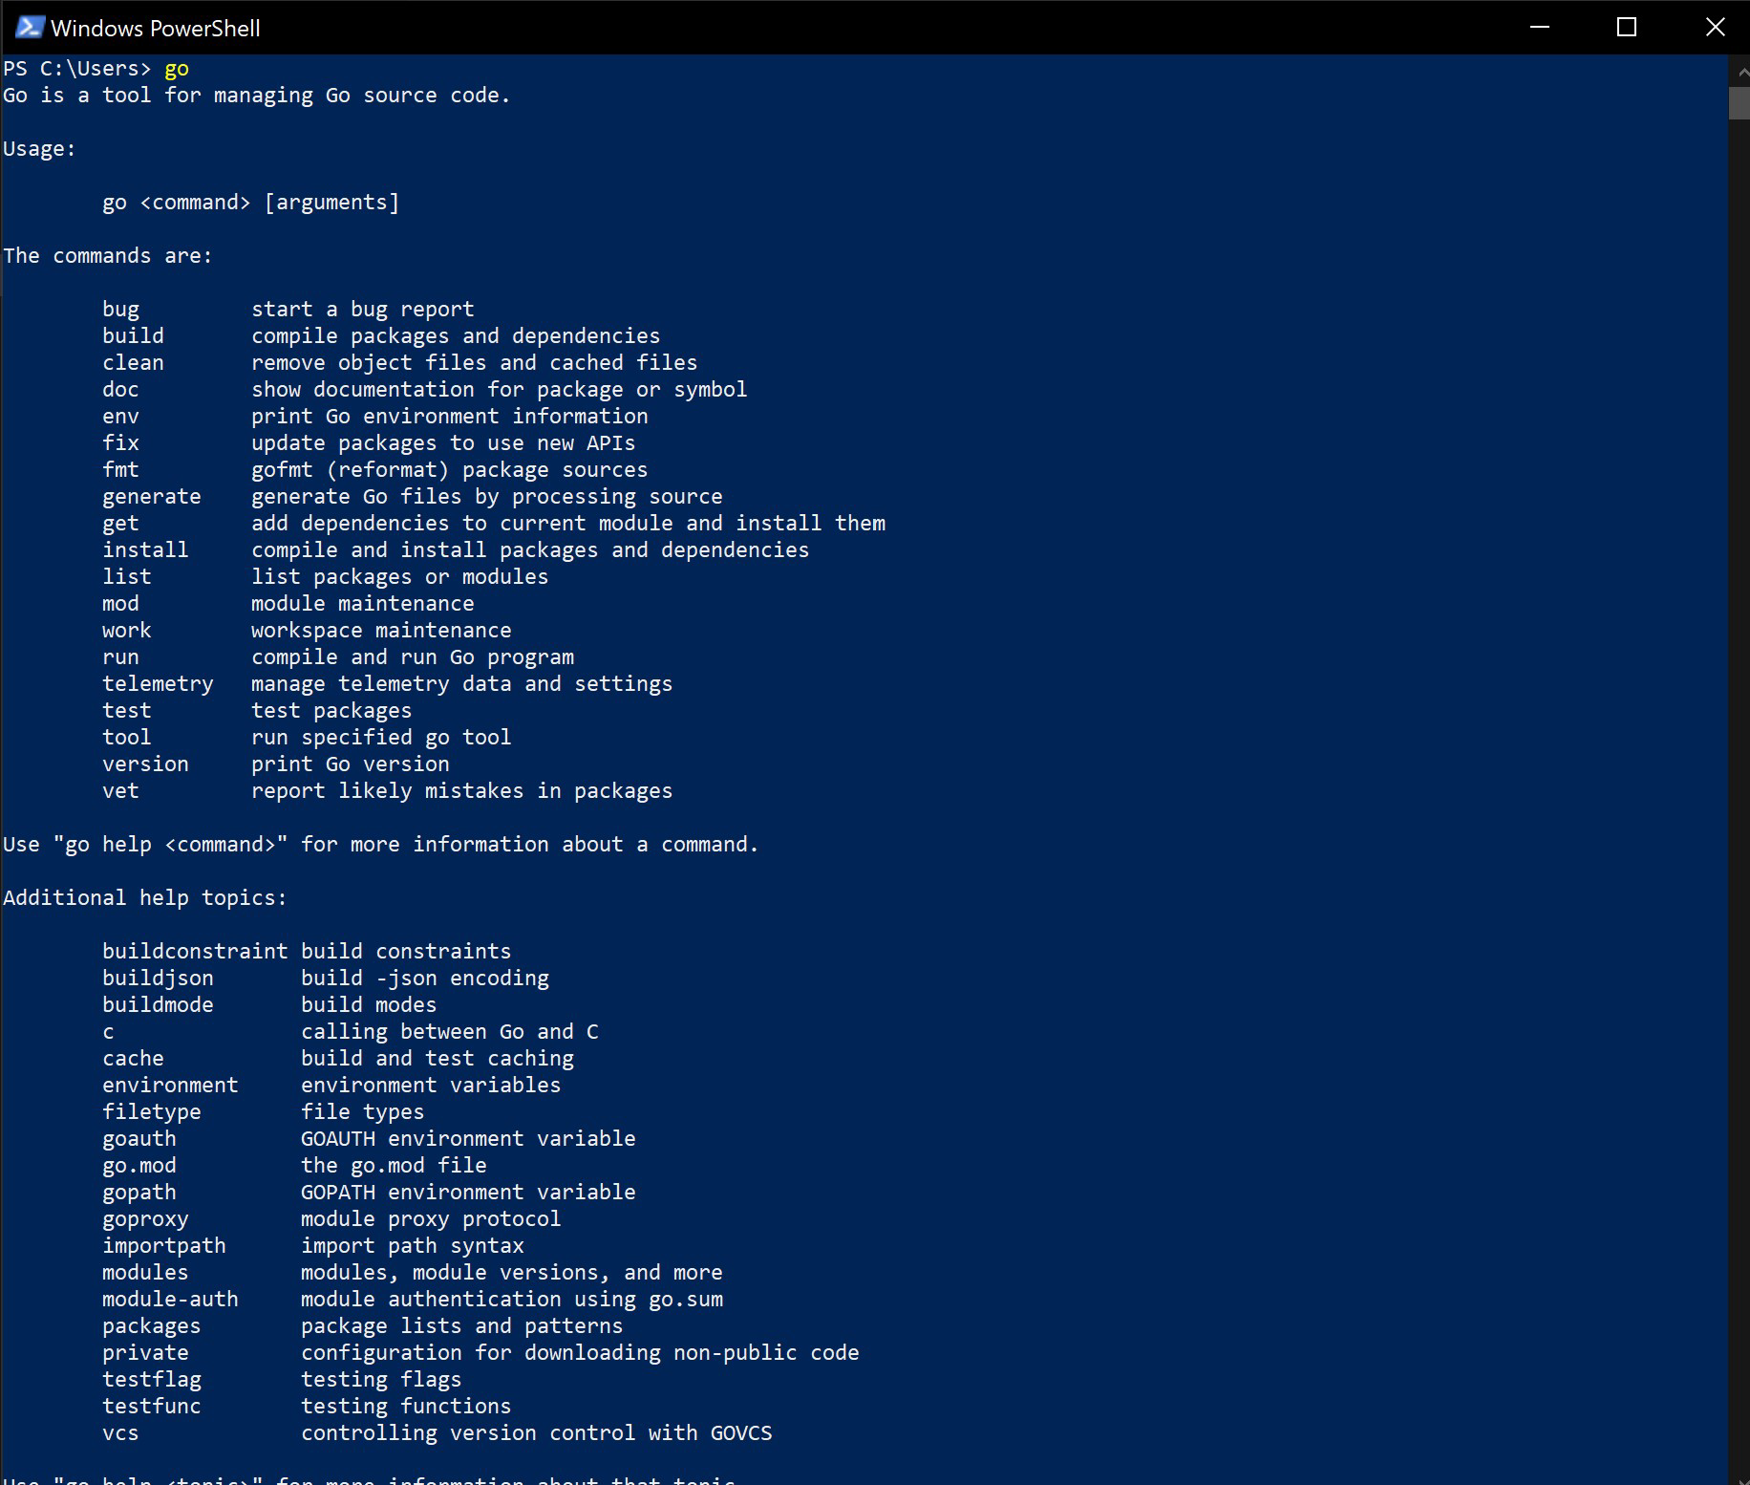Click the 'goproxy' help topic
The width and height of the screenshot is (1750, 1485).
tap(145, 1219)
